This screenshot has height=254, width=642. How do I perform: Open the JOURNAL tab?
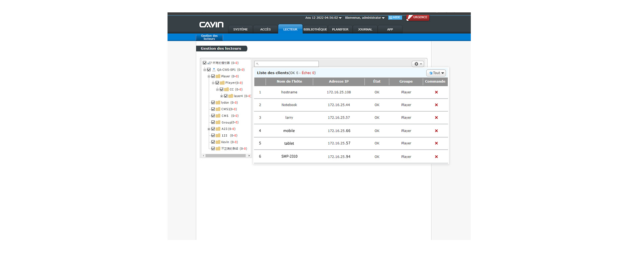click(x=365, y=29)
